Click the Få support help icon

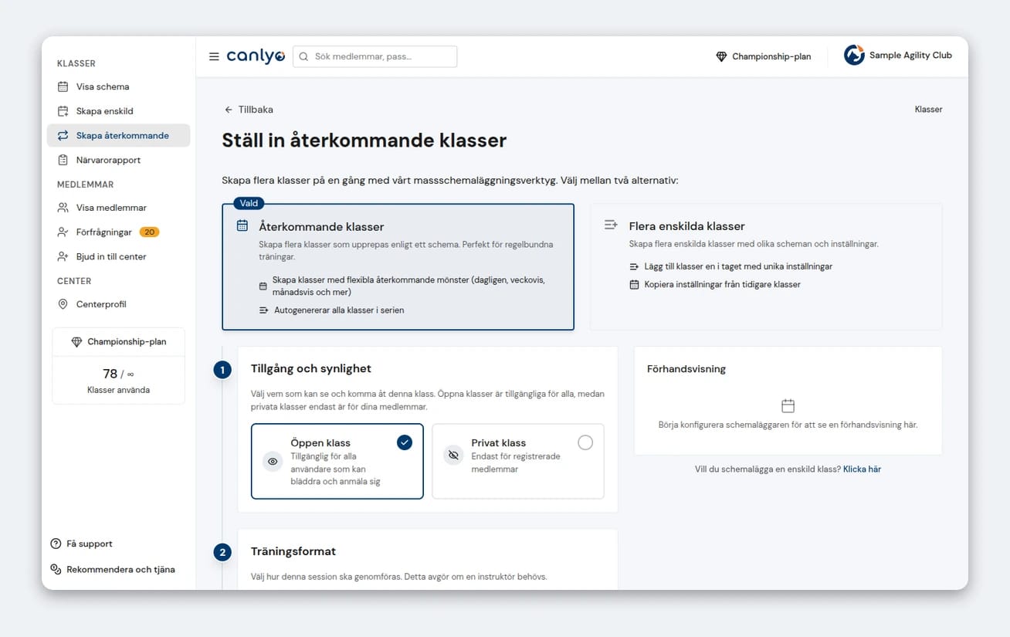pyautogui.click(x=56, y=544)
